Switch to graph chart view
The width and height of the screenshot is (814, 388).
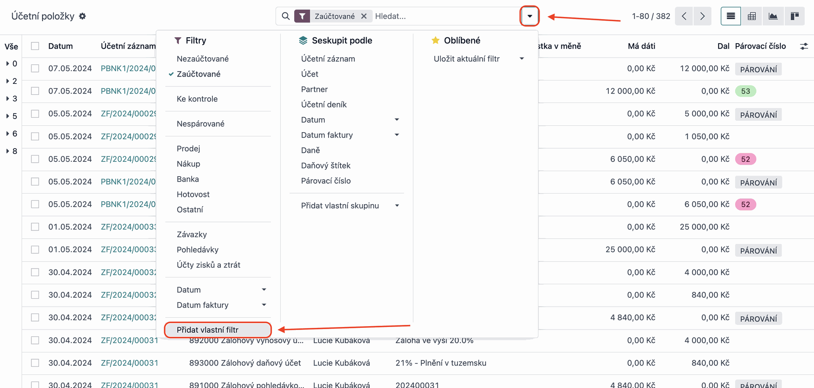[773, 16]
